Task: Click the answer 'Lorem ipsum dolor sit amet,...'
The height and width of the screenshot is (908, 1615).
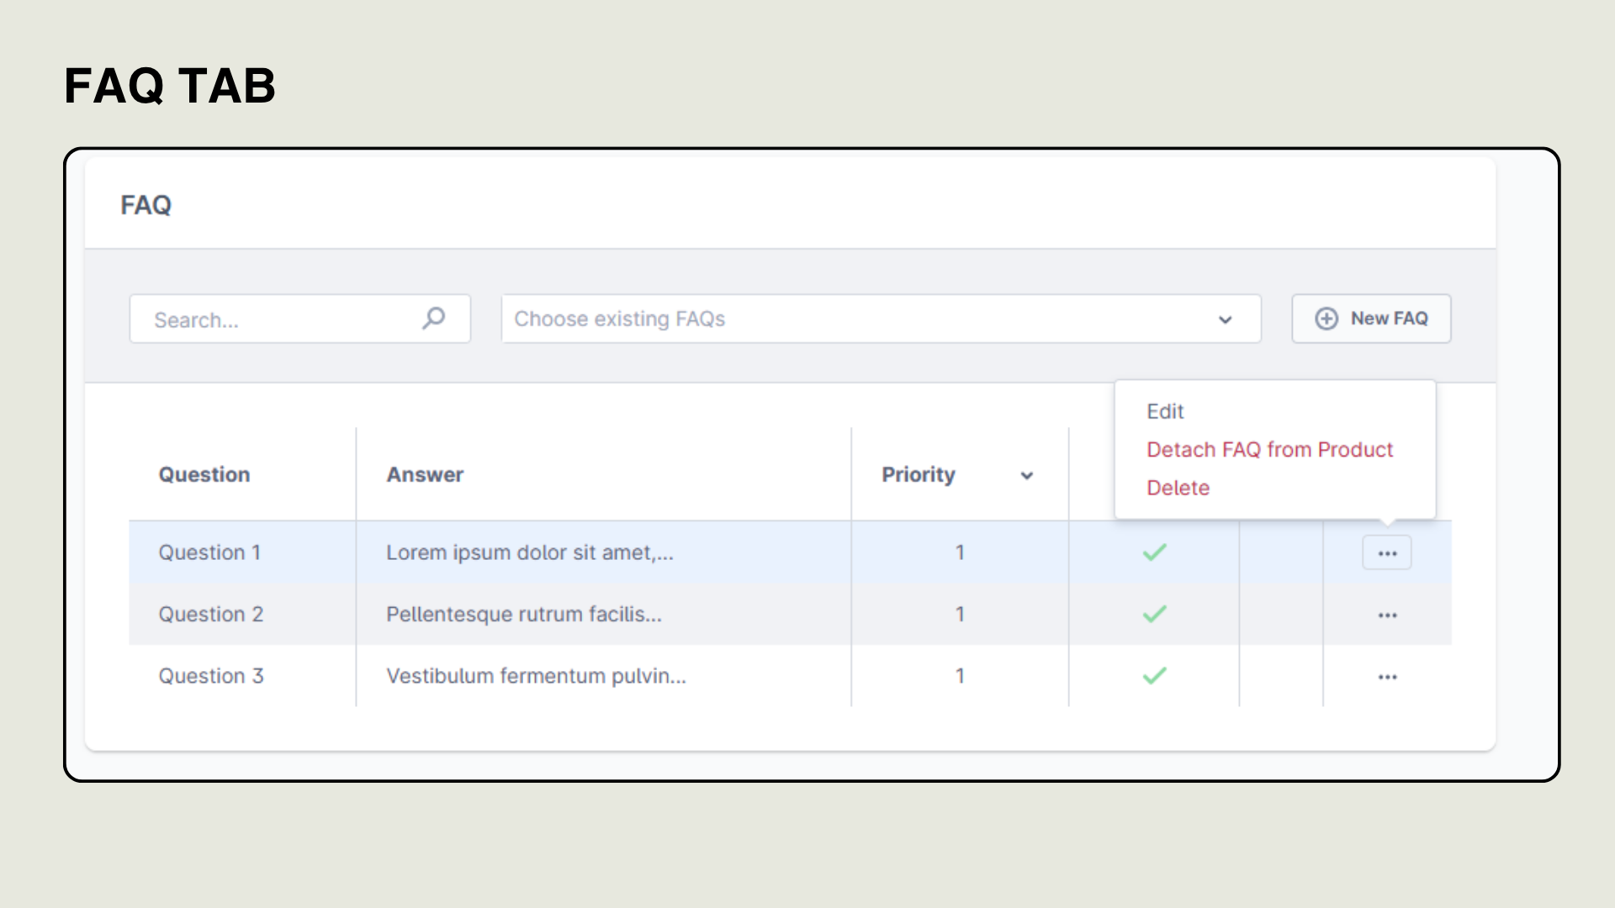Action: (x=530, y=552)
